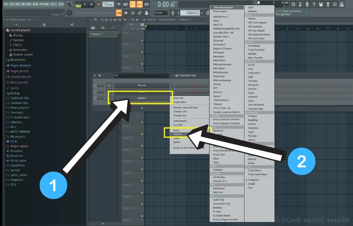Viewport: 353px width, 226px height.
Task: Click the export download icon
Action: tap(342, 4)
